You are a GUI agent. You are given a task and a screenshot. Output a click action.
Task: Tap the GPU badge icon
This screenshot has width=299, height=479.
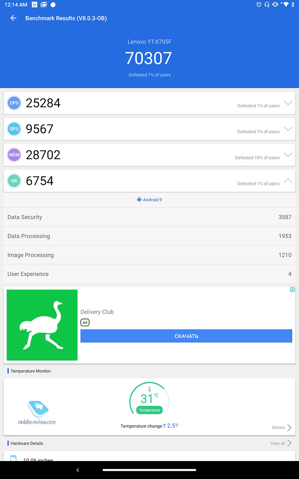tap(14, 129)
